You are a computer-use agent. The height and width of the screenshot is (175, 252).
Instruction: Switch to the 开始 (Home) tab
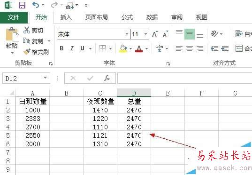click(41, 17)
